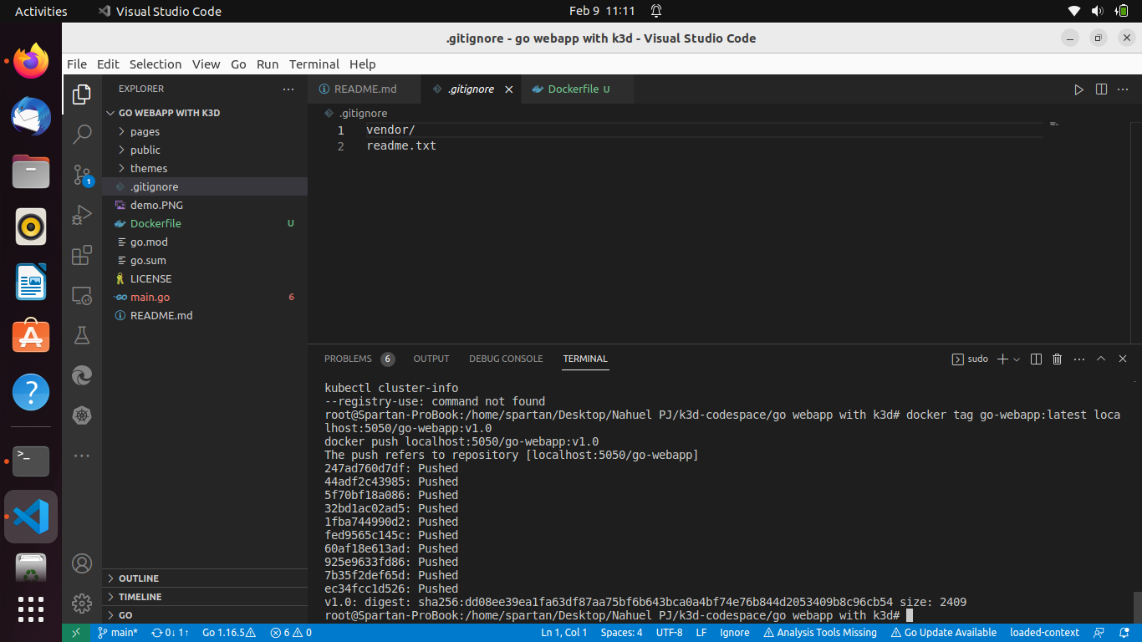Split the editor to the right

(x=1102, y=89)
